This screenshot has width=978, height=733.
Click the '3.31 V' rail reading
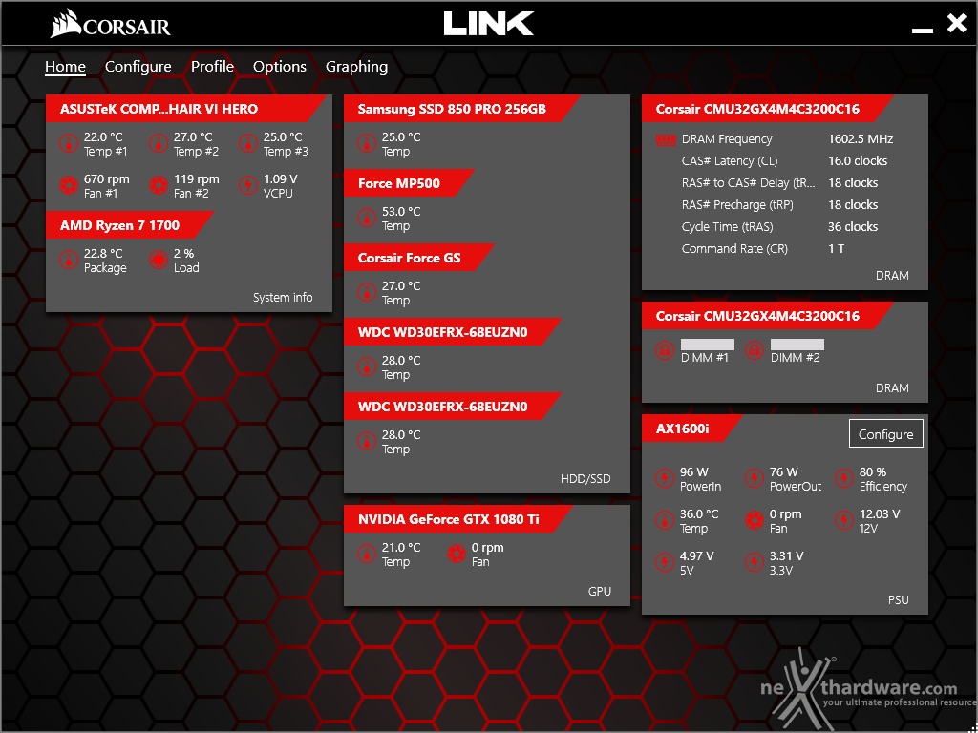click(x=787, y=555)
